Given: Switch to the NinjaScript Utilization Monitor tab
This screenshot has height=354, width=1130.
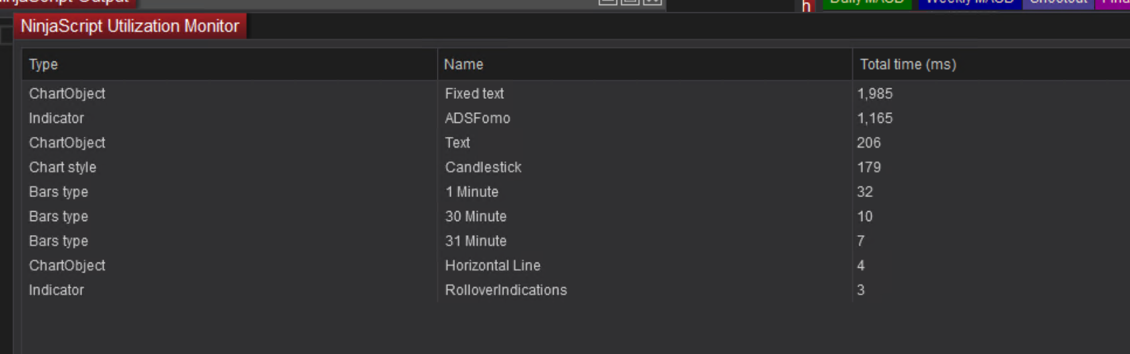Looking at the screenshot, I should click(130, 26).
